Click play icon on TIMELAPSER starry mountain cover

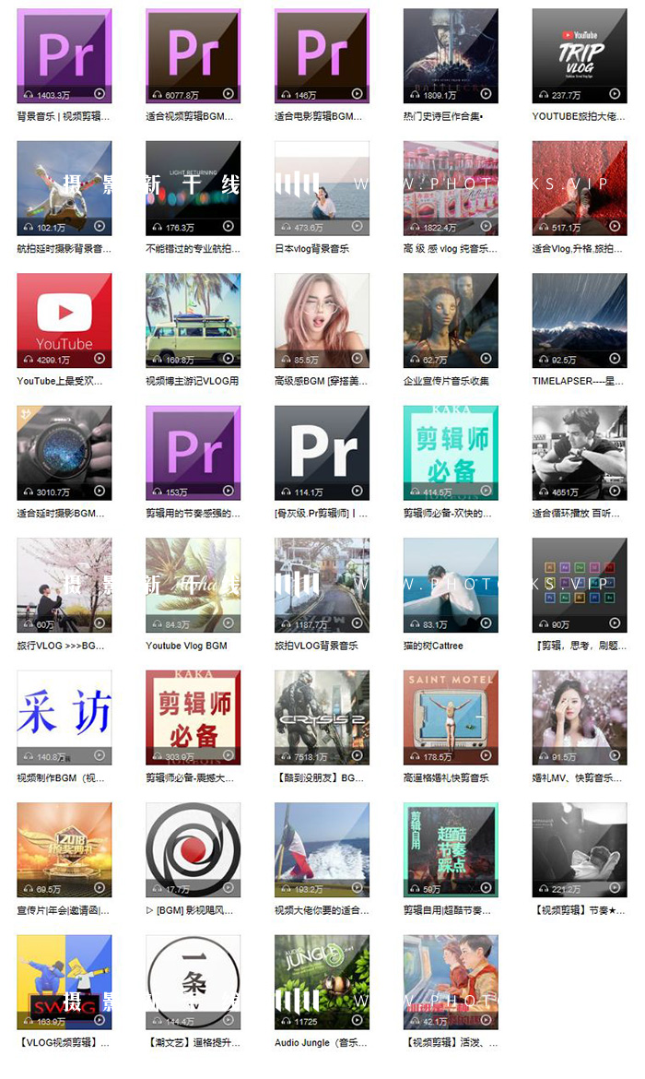615,358
